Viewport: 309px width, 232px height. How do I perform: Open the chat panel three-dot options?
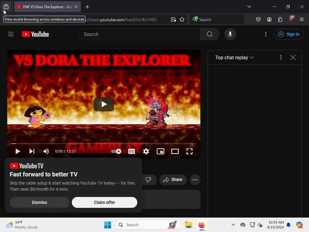(x=281, y=57)
